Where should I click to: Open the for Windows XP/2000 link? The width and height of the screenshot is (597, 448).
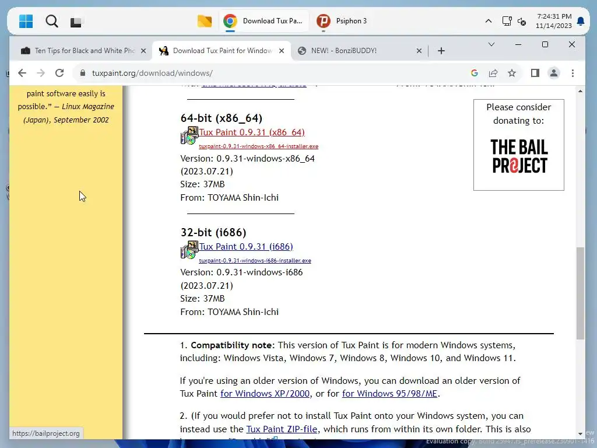pos(265,394)
